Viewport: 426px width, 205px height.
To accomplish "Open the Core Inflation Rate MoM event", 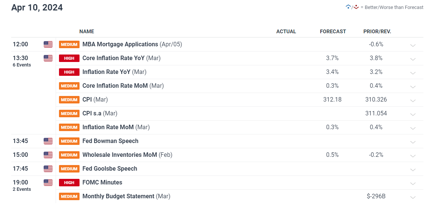I will tap(123, 86).
